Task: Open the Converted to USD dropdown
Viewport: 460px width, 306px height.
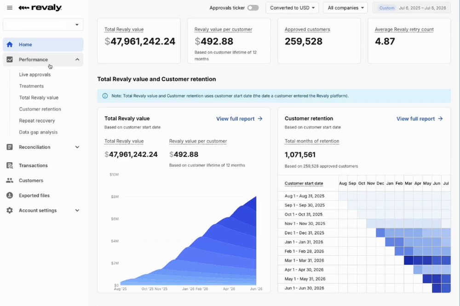Action: [x=293, y=8]
